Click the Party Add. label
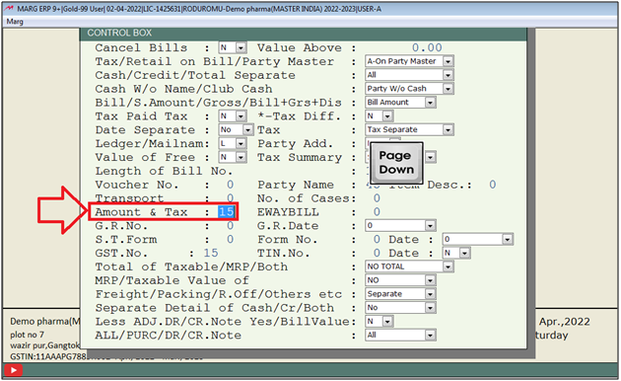The width and height of the screenshot is (621, 381). click(x=296, y=143)
